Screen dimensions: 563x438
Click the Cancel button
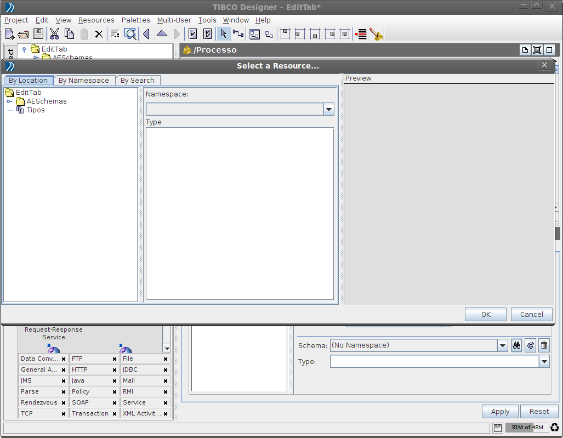coord(531,315)
